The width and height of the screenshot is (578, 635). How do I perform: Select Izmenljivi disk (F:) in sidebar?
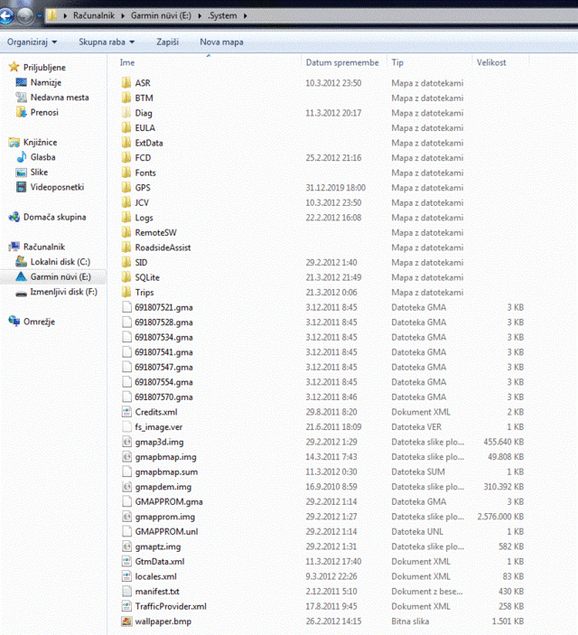[63, 292]
